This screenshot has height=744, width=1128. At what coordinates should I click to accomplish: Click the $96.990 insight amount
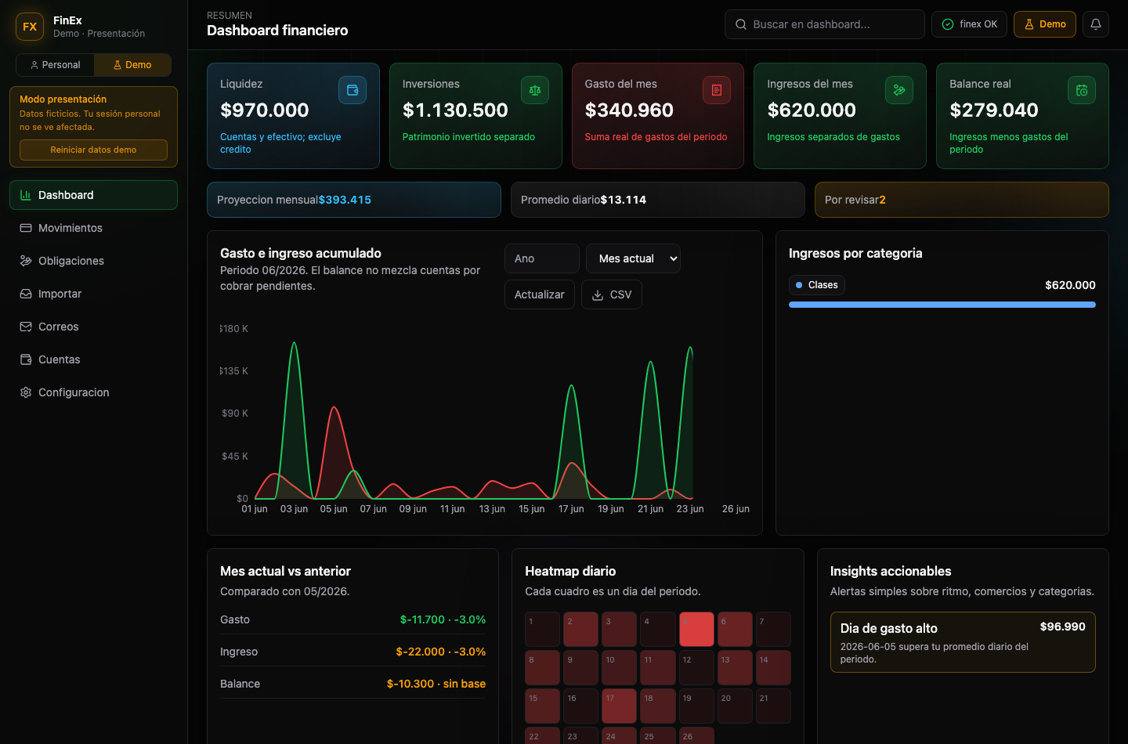click(x=1062, y=627)
